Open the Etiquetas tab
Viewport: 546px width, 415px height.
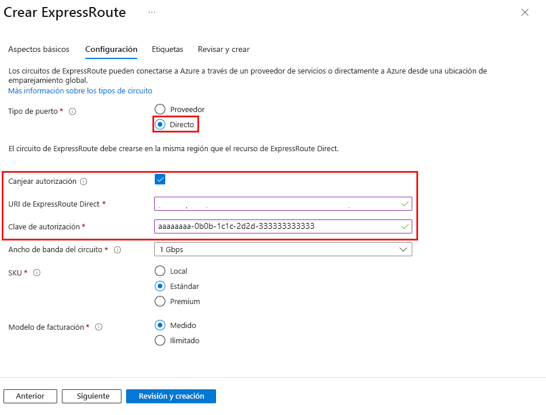[168, 50]
